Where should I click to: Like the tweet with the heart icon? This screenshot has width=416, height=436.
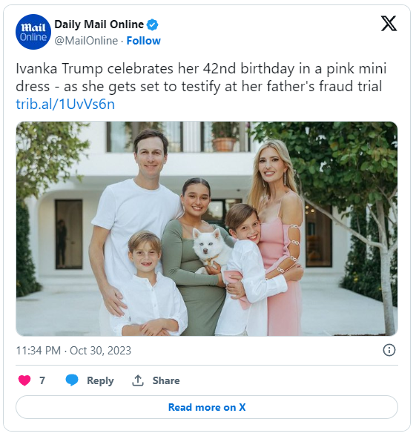(24, 380)
